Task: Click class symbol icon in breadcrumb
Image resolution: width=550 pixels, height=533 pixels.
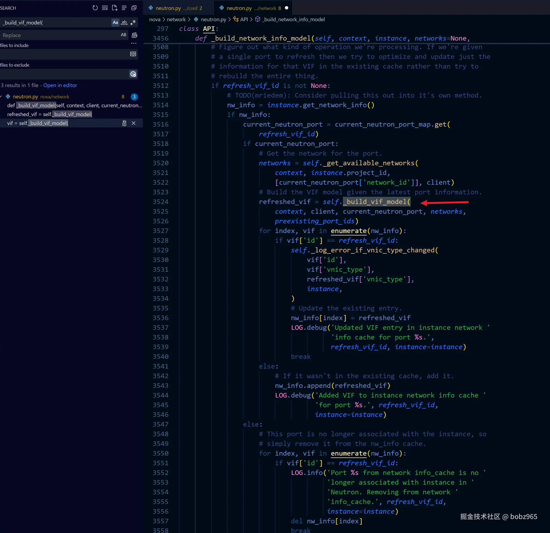Action: coord(236,19)
